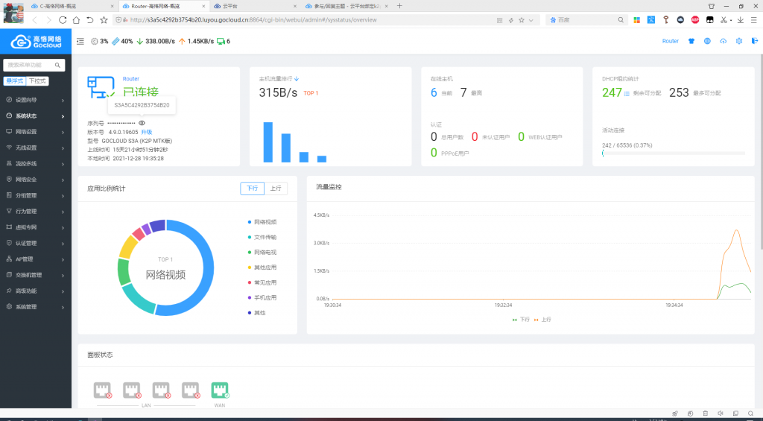Open the key password extension icon
Viewport: 763px width, 421px height.
[665, 20]
